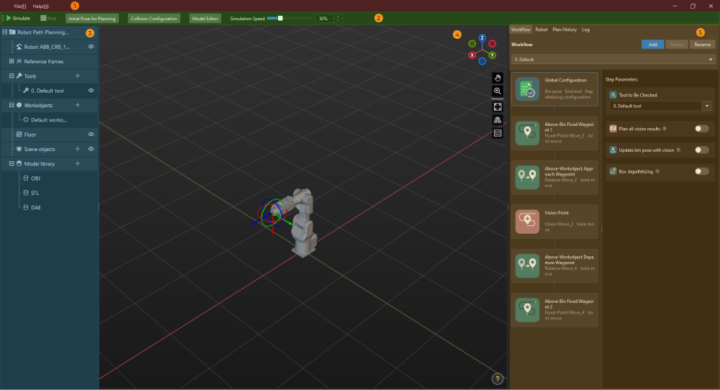The image size is (720, 390).
Task: Expand the Reference frames tree node
Action: pos(12,61)
